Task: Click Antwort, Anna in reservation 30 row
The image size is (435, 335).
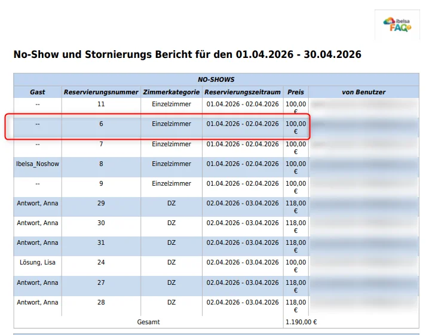Action: (x=38, y=223)
